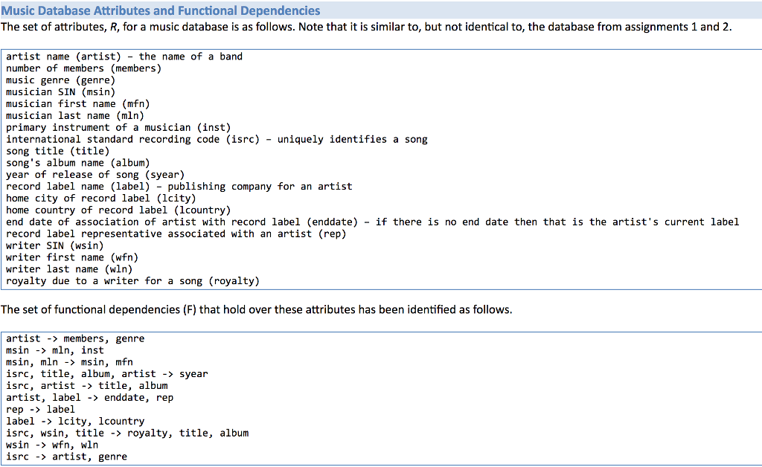Select primary instrument of a musician text
Viewport: 762px width, 467px height.
pyautogui.click(x=115, y=127)
